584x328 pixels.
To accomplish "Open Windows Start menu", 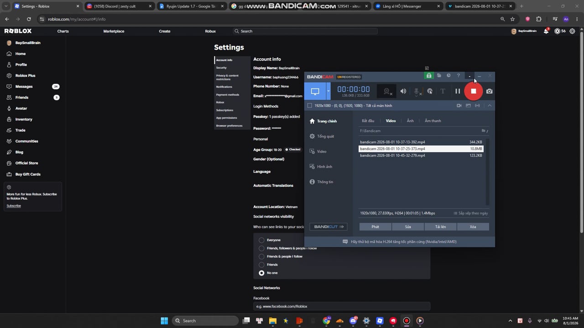I will (x=164, y=321).
